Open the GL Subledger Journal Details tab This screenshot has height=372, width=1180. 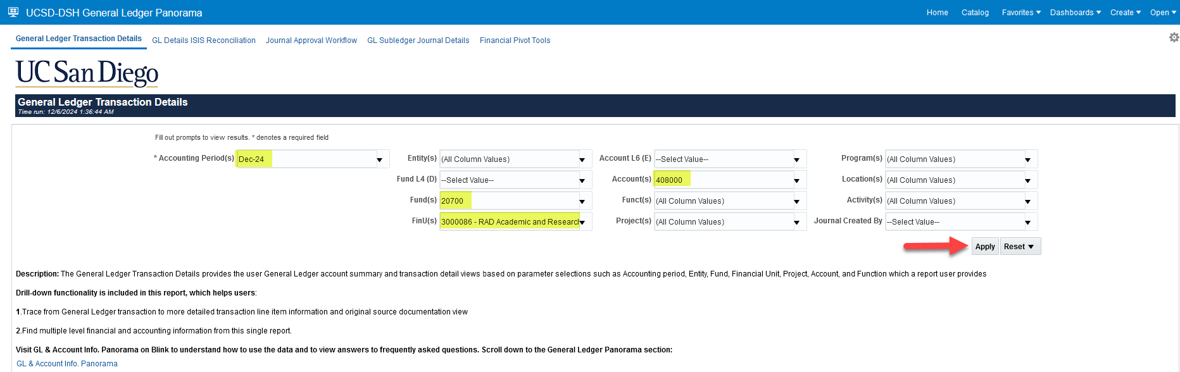418,40
